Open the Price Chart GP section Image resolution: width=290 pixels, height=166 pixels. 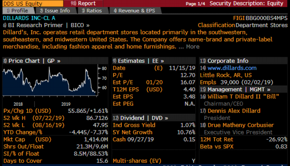(32, 61)
